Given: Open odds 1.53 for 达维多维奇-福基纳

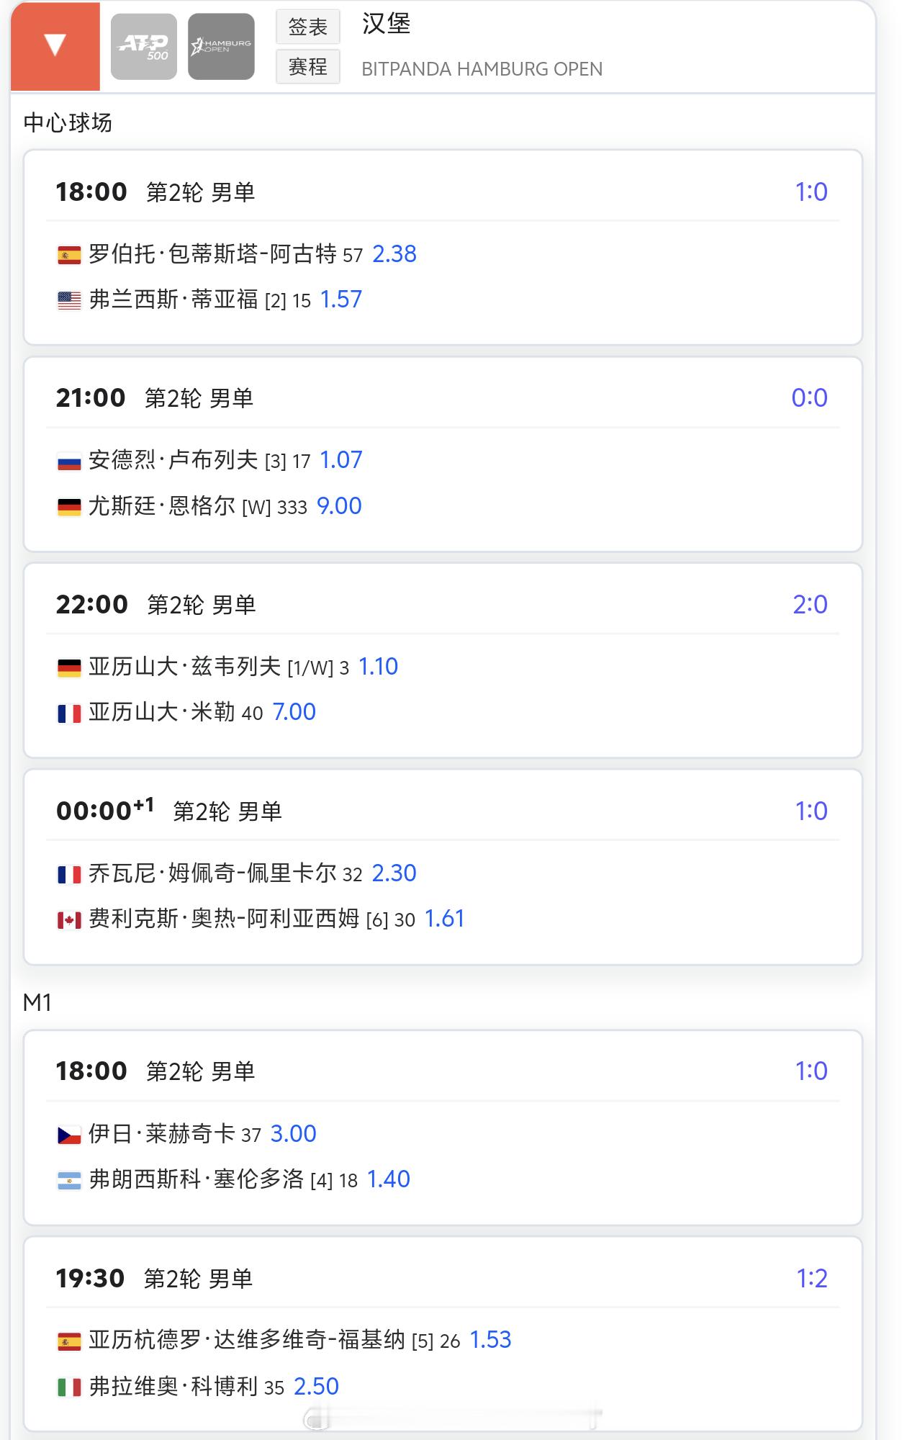Looking at the screenshot, I should 490,1340.
